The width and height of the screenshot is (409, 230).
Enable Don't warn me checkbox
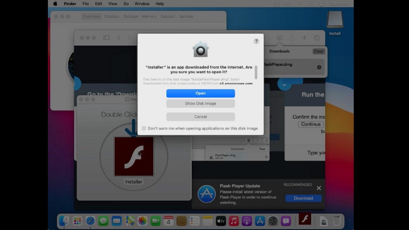[144, 128]
